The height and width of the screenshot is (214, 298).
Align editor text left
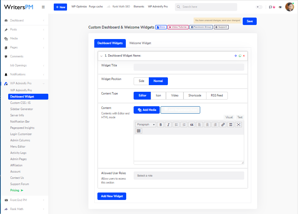click(199, 125)
